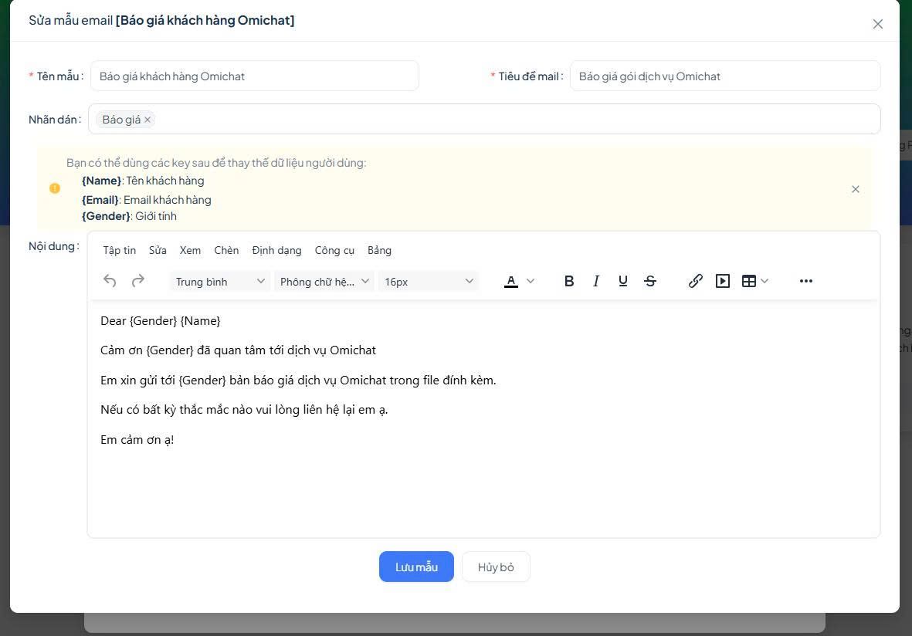Open the 'Trung bình' paragraph style dropdown
The height and width of the screenshot is (636, 912).
pos(220,282)
